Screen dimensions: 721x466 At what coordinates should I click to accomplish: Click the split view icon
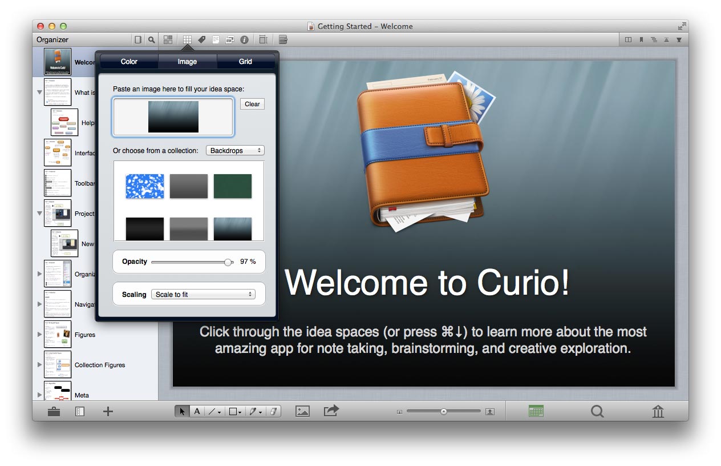(x=629, y=40)
